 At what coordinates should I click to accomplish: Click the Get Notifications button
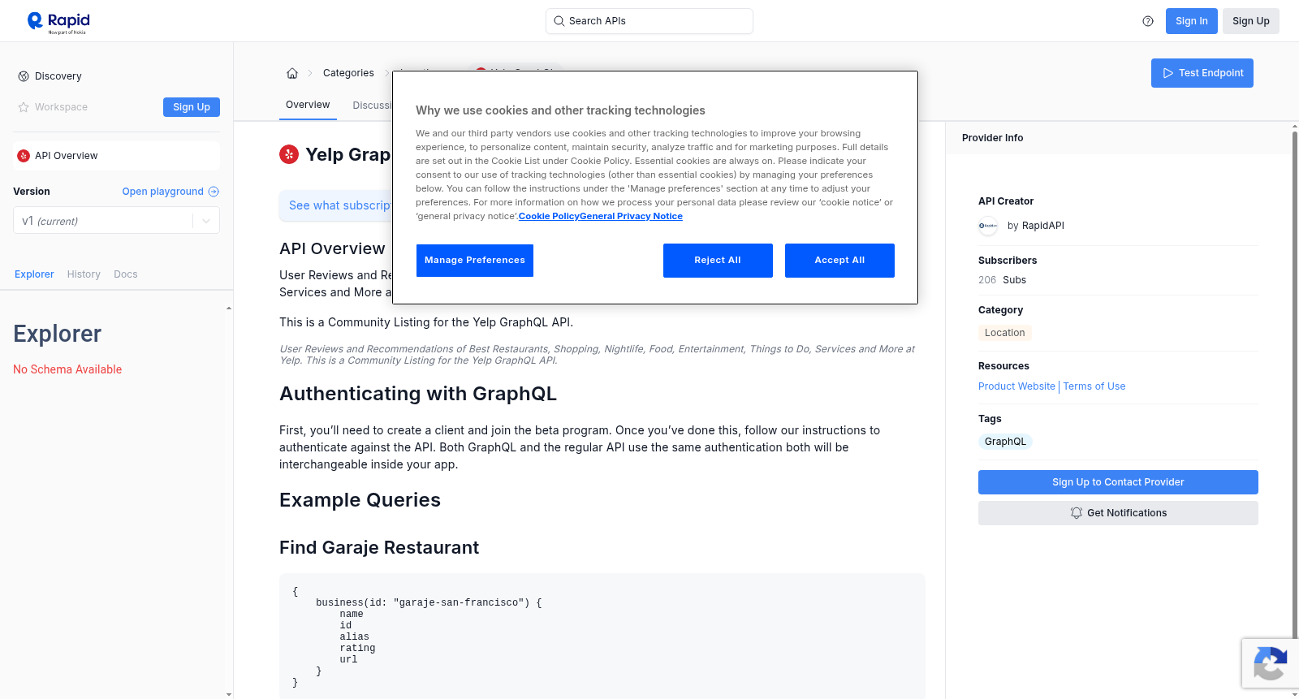[1118, 513]
